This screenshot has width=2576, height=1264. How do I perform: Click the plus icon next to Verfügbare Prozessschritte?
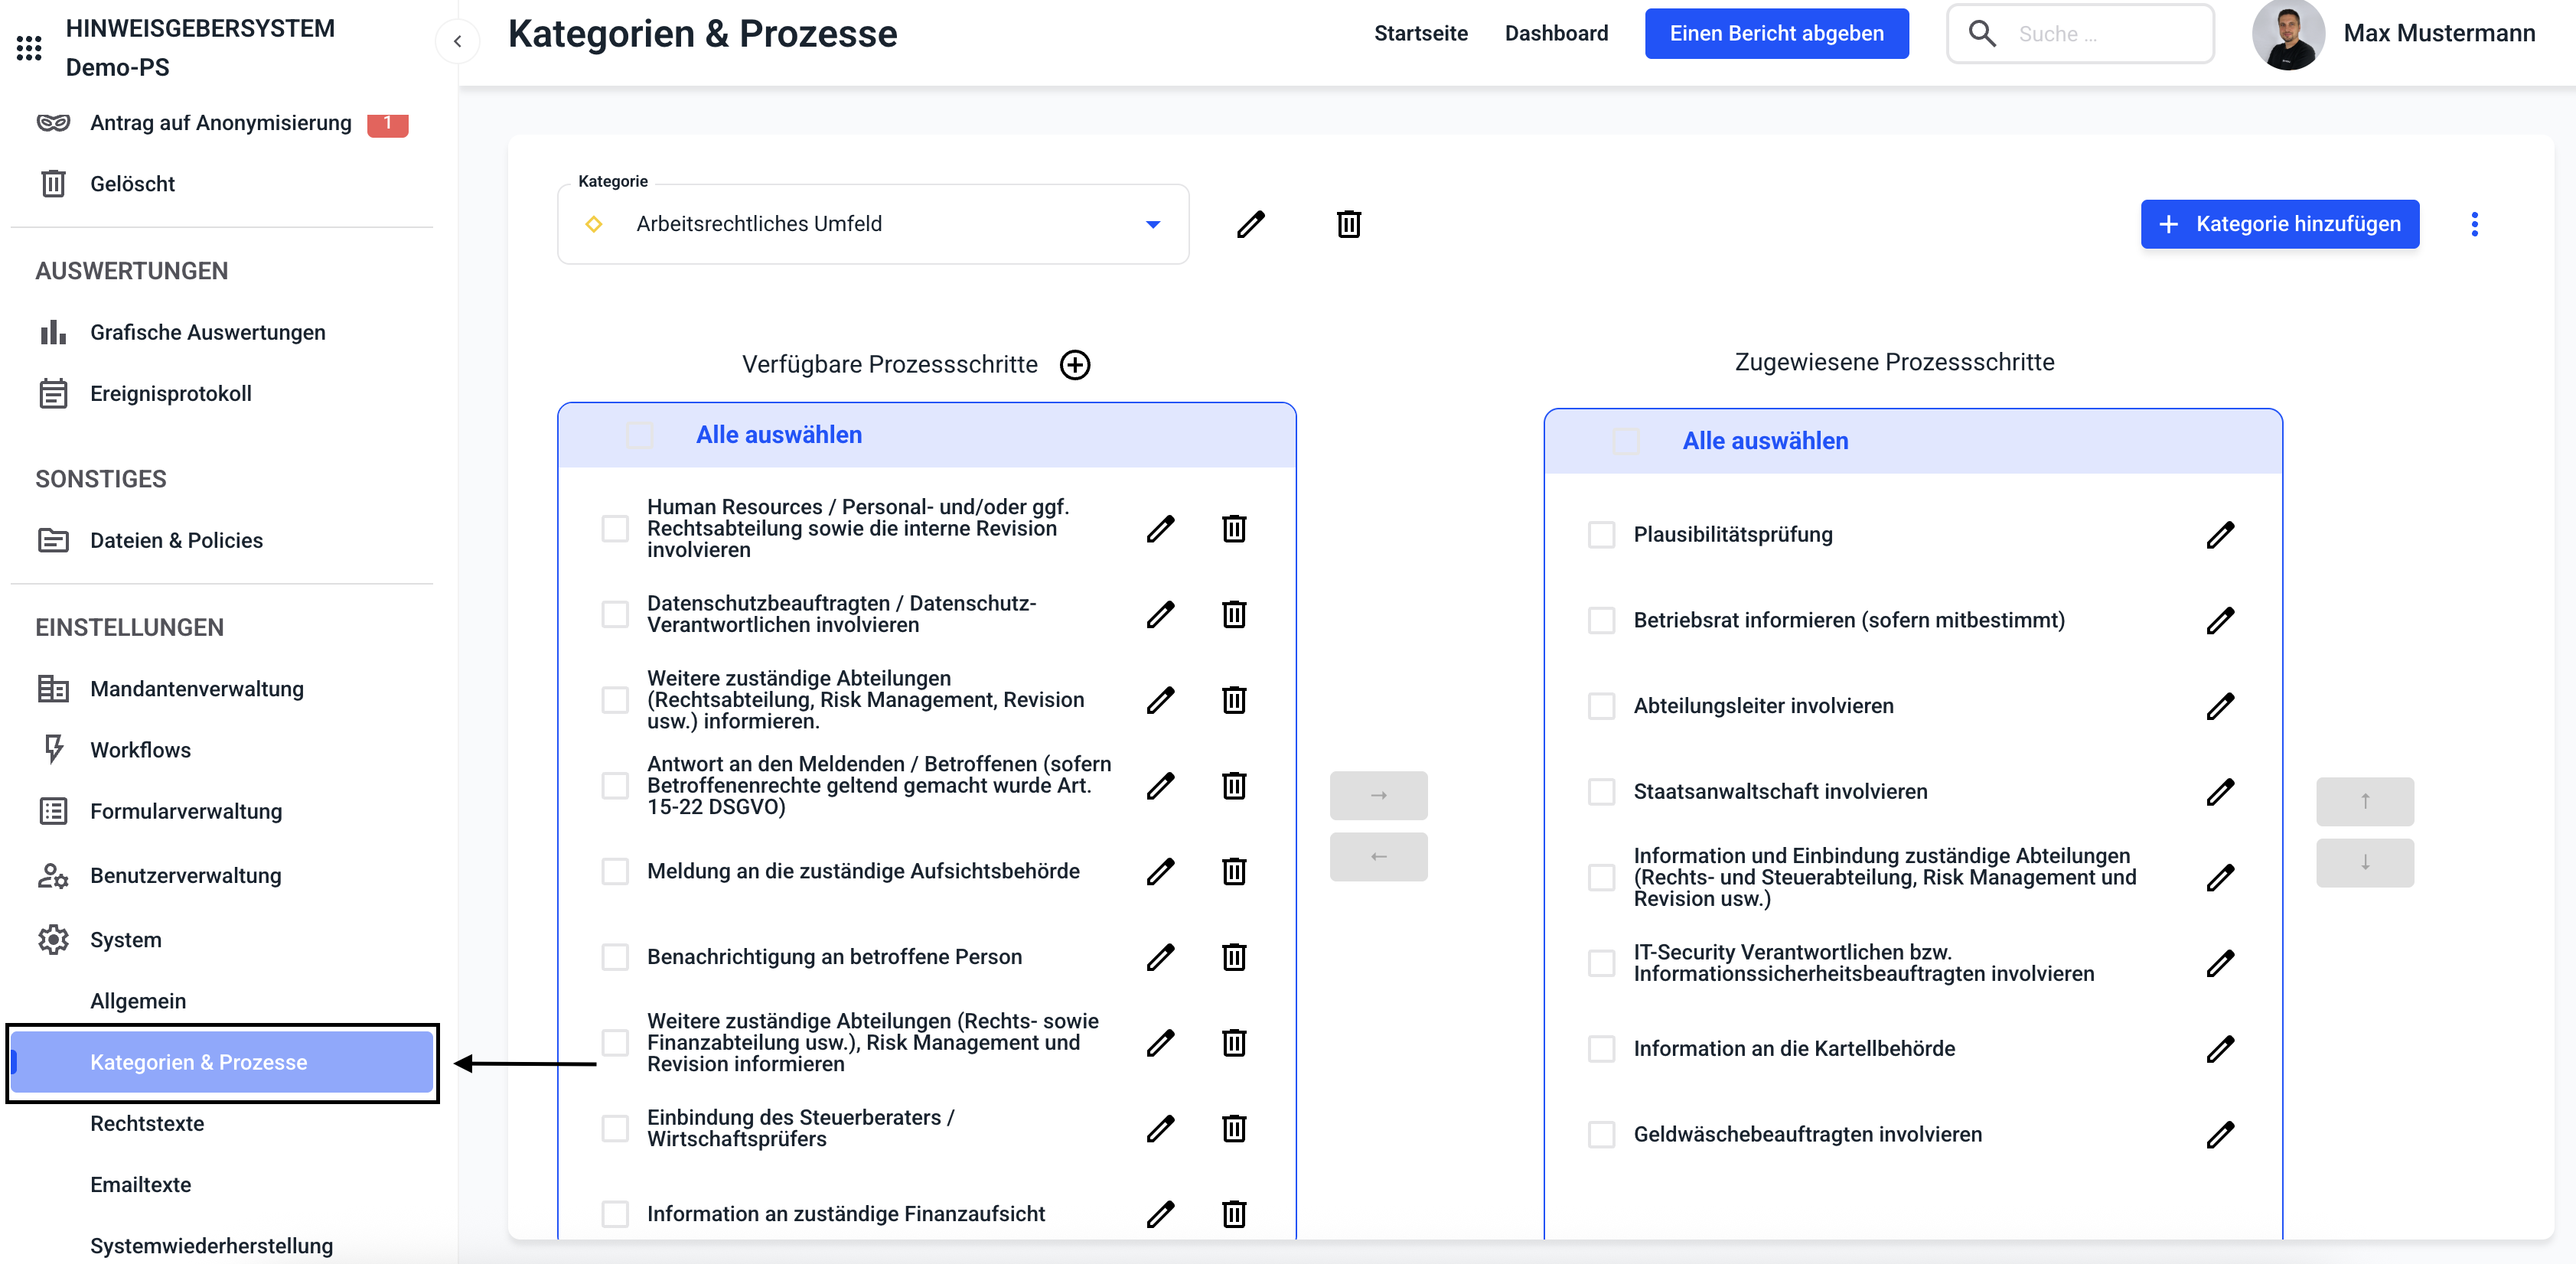[x=1075, y=365]
